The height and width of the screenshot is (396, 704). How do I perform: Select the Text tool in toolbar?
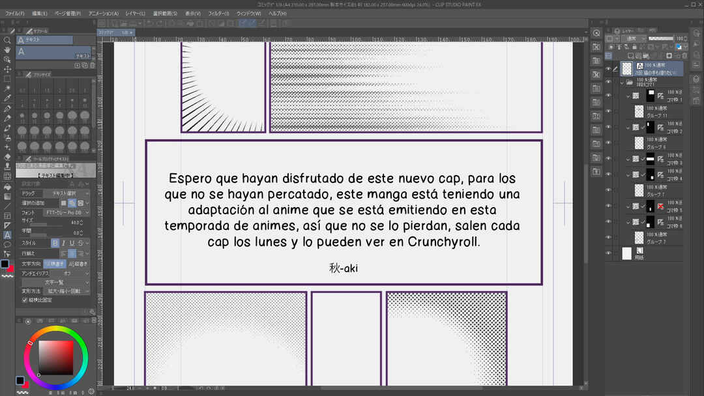(7, 235)
